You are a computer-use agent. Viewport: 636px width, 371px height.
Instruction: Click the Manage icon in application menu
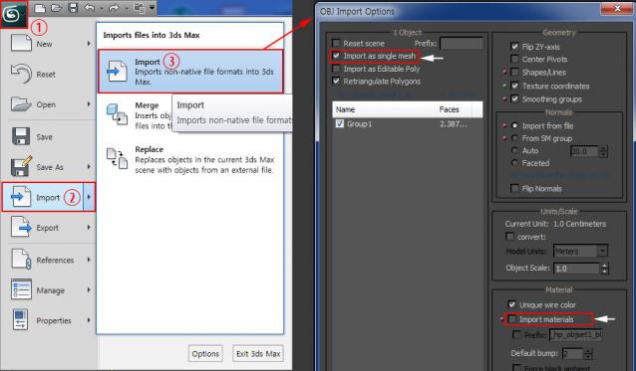(x=21, y=289)
